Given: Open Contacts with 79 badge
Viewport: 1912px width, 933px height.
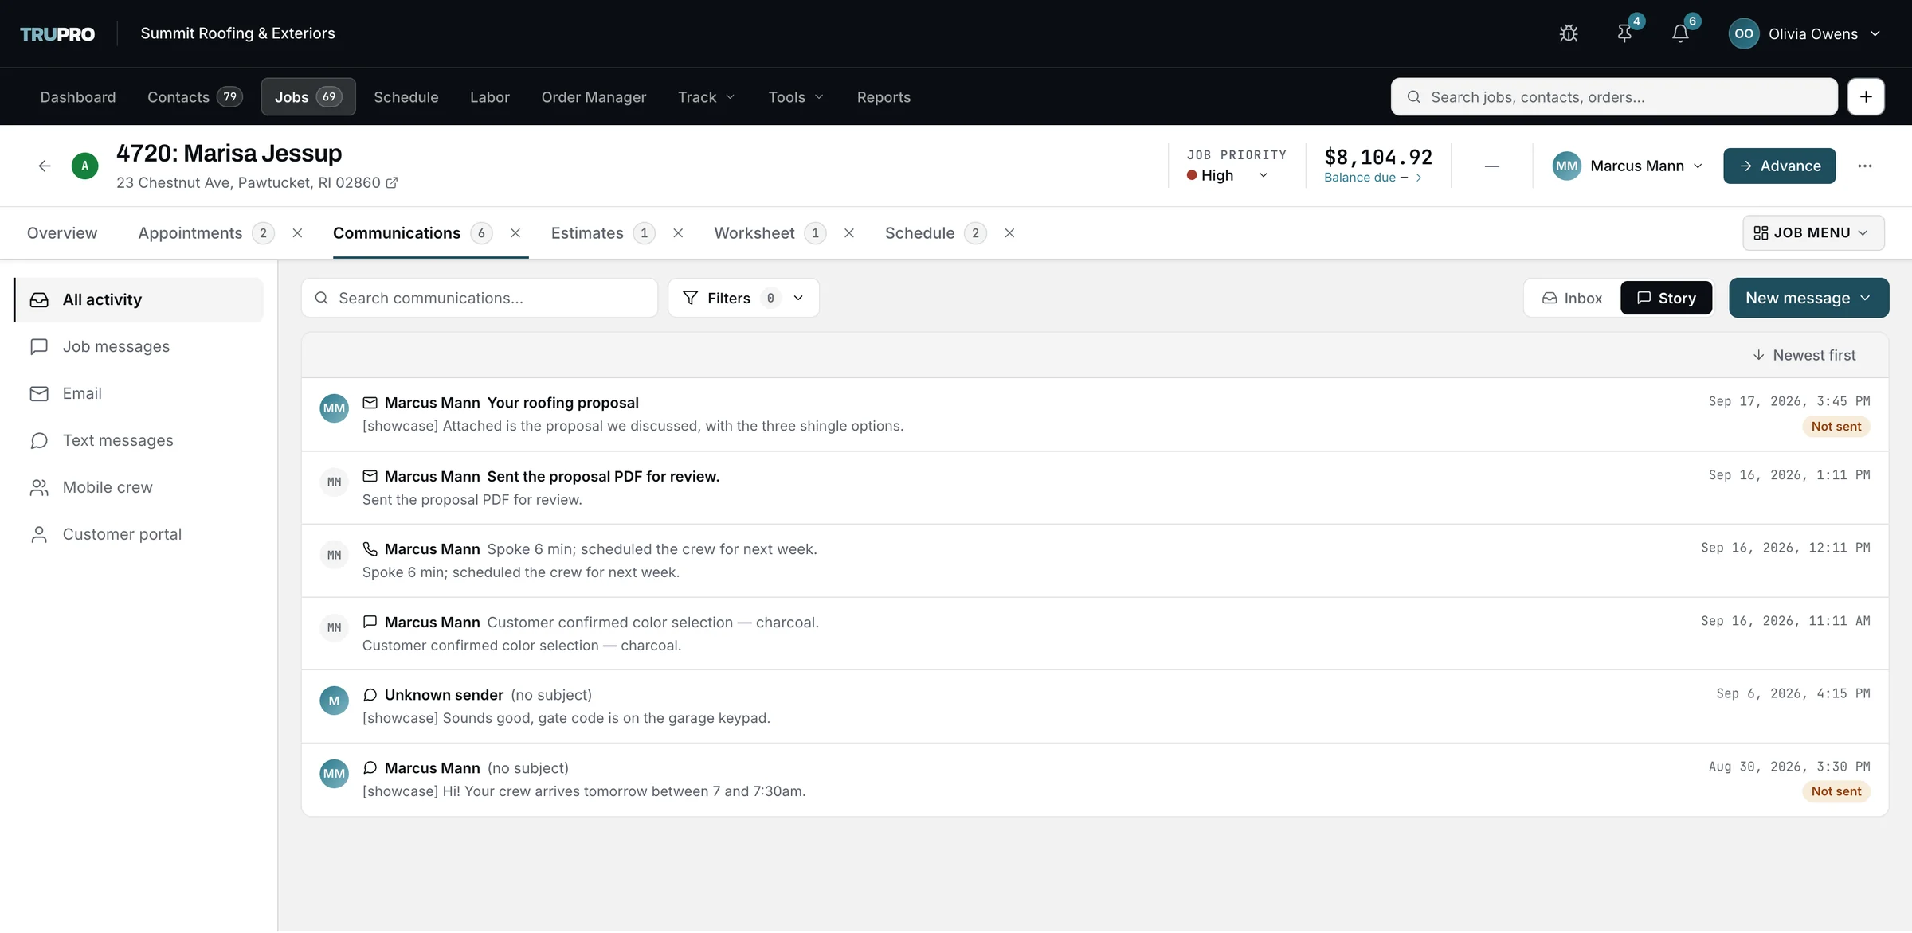Looking at the screenshot, I should click(x=194, y=97).
